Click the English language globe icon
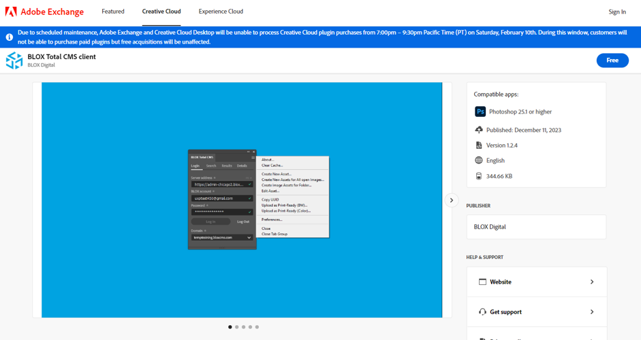The image size is (641, 340). point(479,160)
